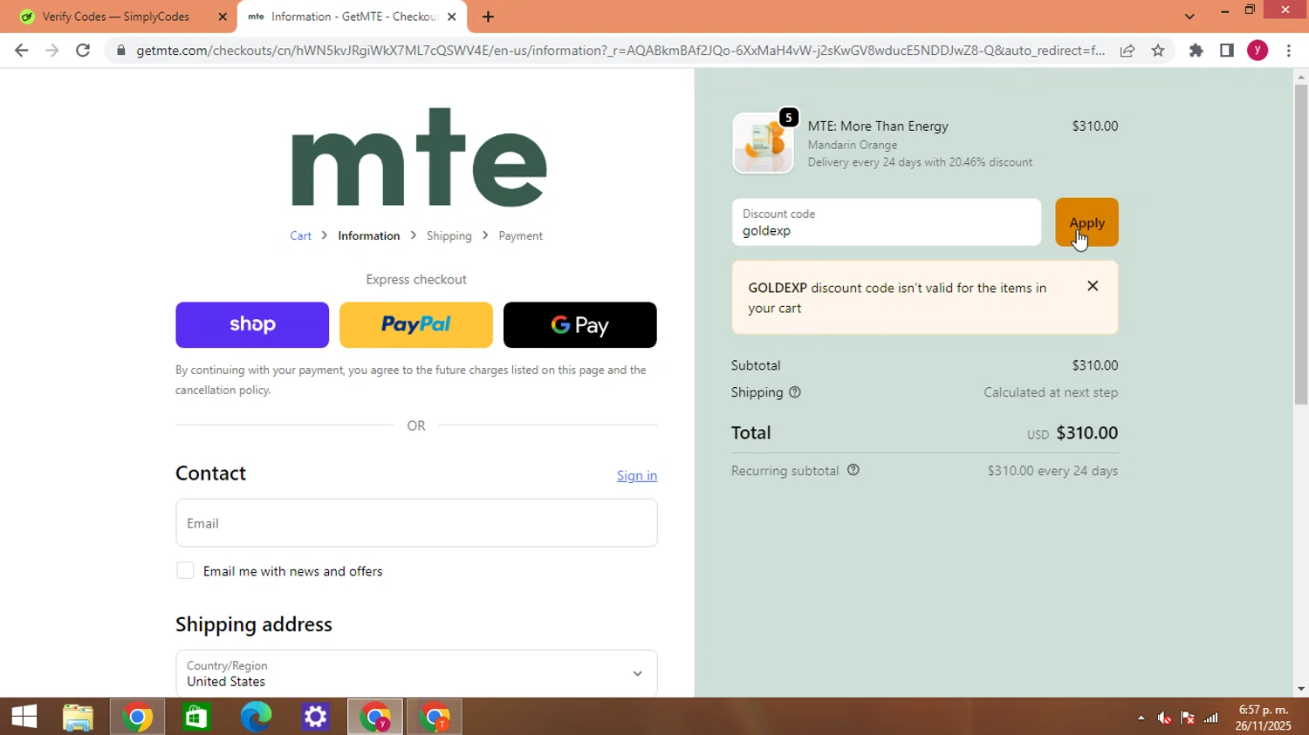This screenshot has width=1309, height=735.
Task: Apply the goldexp discount code
Action: coord(1086,222)
